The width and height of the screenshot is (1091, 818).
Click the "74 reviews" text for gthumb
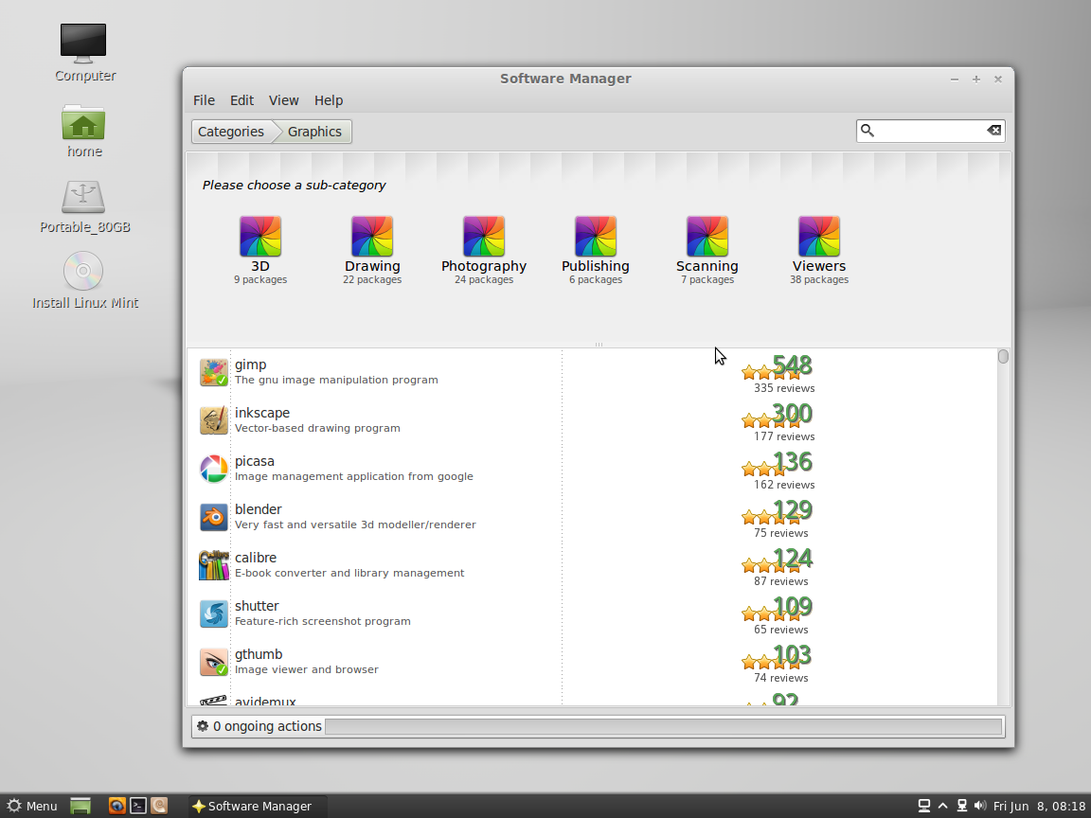(780, 678)
